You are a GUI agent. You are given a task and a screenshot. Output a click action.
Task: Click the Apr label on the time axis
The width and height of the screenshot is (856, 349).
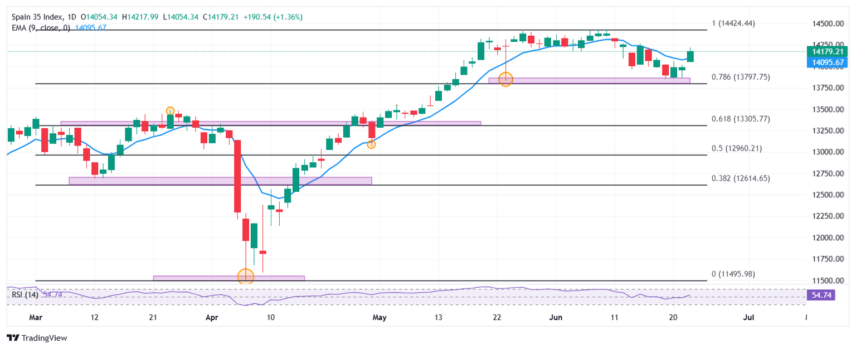(x=212, y=317)
